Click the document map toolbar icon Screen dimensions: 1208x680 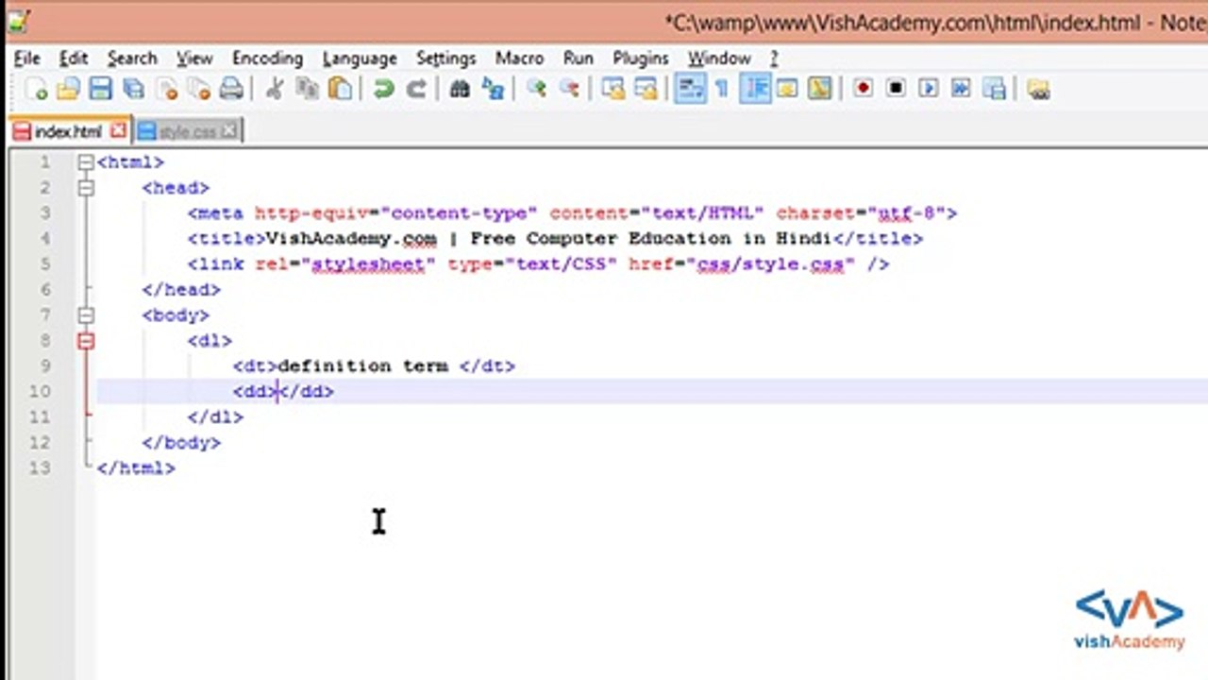pos(820,90)
